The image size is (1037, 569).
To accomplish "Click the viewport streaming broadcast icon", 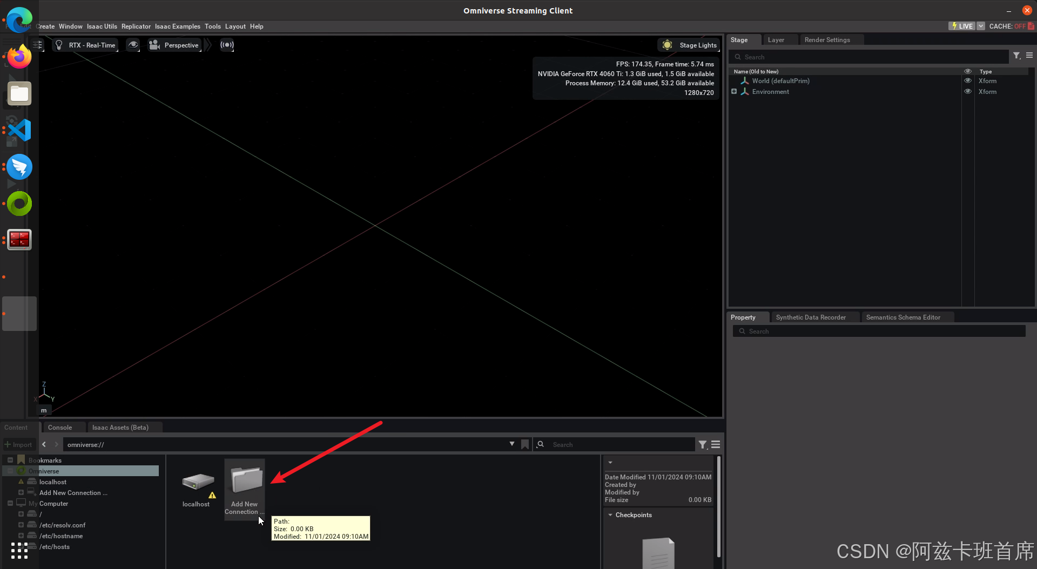I will tap(227, 45).
